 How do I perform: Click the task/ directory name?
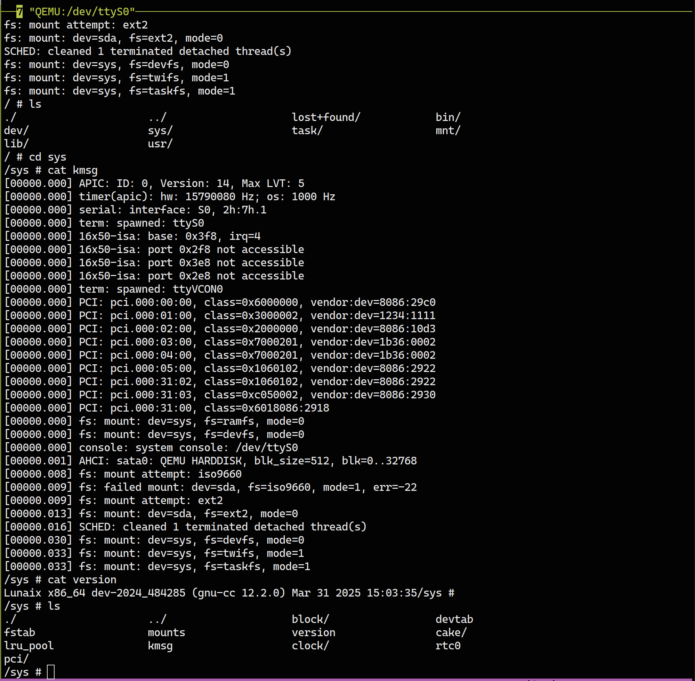[x=307, y=131]
